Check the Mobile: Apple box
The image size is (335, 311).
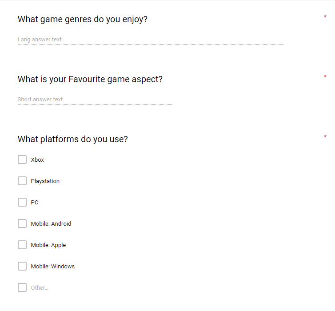tap(22, 245)
